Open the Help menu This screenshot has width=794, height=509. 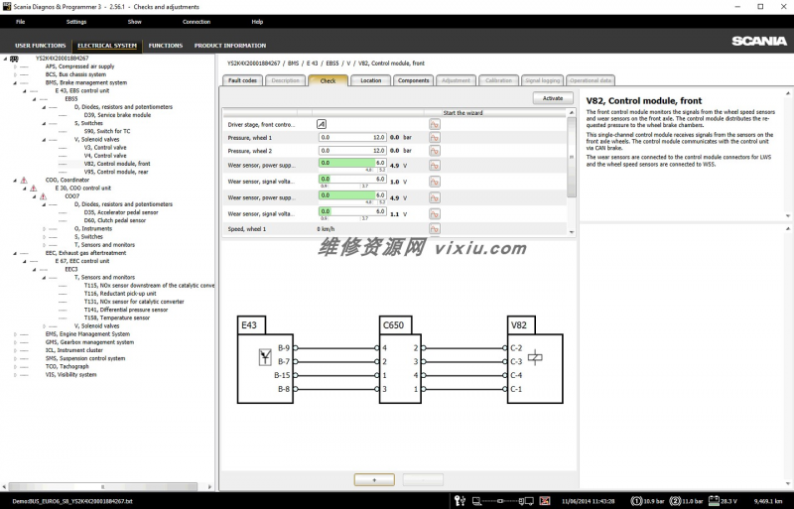pyautogui.click(x=257, y=22)
